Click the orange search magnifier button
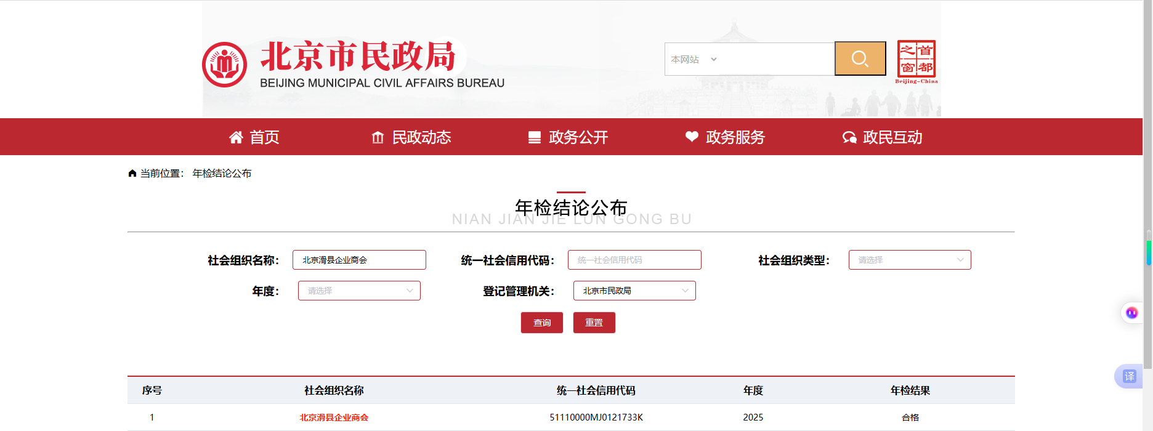Image resolution: width=1153 pixels, height=431 pixels. click(860, 58)
